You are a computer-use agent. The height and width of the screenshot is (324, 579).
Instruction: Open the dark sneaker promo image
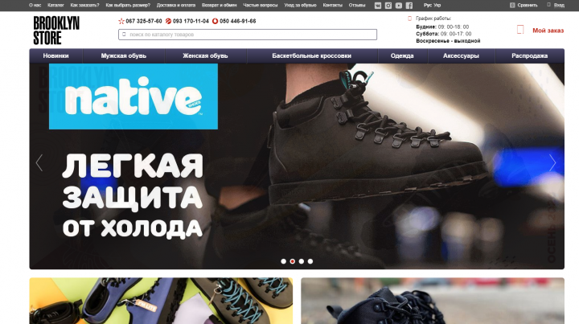[433, 301]
